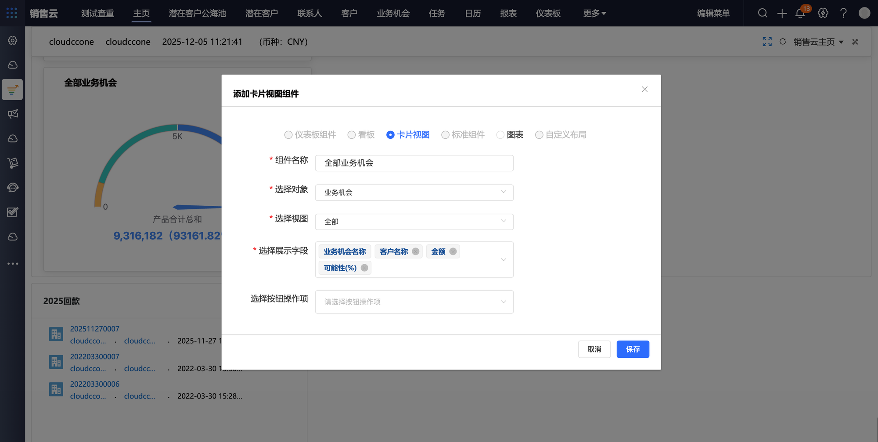The image size is (878, 442).
Task: Open the 选择视图 dropdown
Action: pyautogui.click(x=414, y=222)
